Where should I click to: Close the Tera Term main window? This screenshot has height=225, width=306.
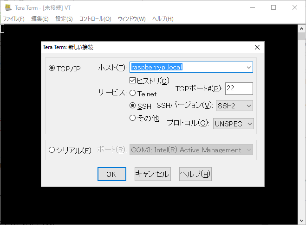tap(295, 7)
